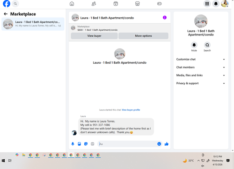Open the Gaming controller icon

[x=159, y=4]
